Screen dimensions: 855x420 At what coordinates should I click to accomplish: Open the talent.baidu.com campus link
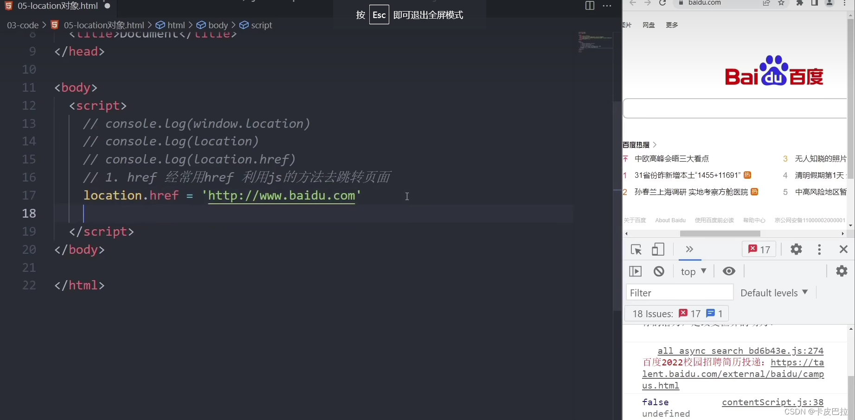coord(733,374)
